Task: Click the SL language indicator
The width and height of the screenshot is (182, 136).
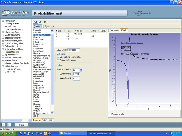Action: (167, 134)
